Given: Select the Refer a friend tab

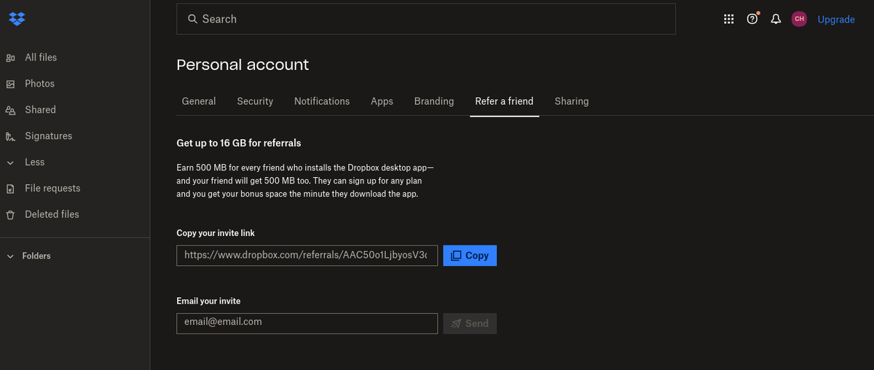Looking at the screenshot, I should tap(504, 101).
